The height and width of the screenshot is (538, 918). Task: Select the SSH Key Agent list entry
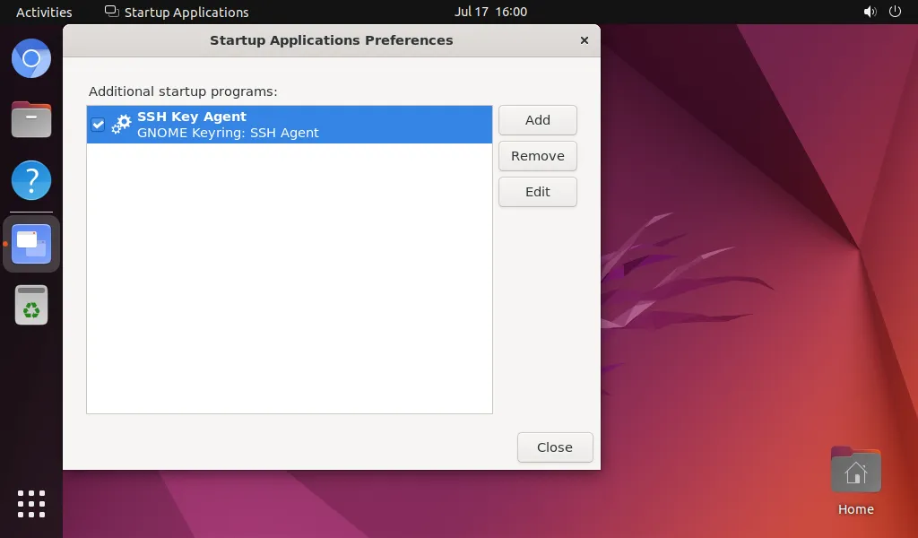(289, 125)
